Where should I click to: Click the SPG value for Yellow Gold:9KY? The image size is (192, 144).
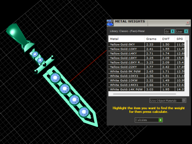click(180, 44)
